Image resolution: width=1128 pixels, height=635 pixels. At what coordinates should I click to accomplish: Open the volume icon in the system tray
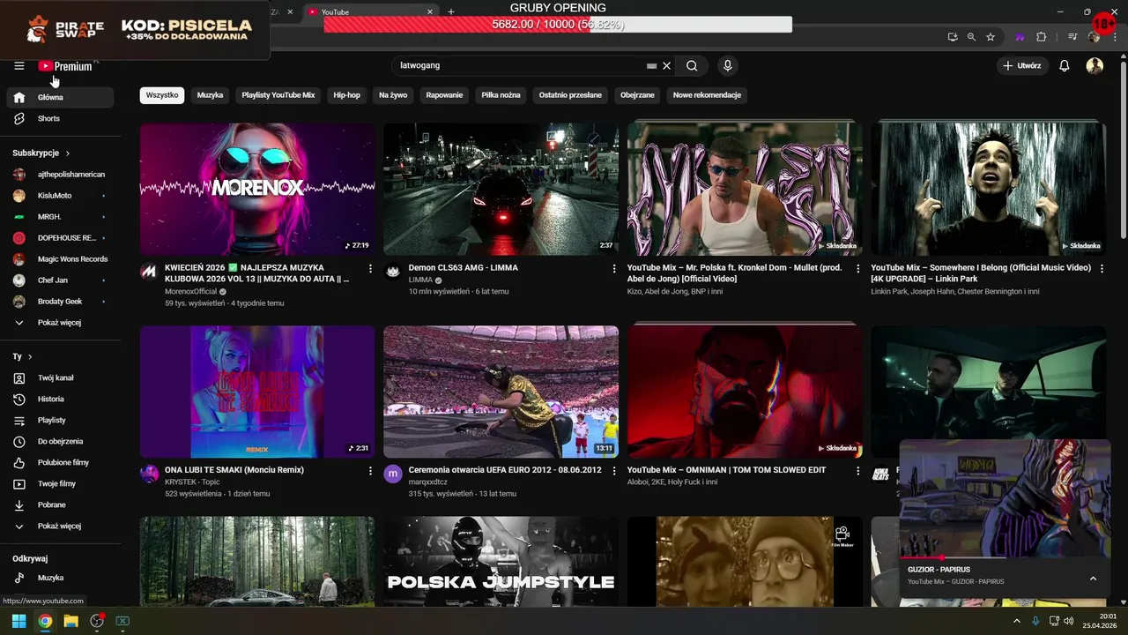click(1068, 621)
